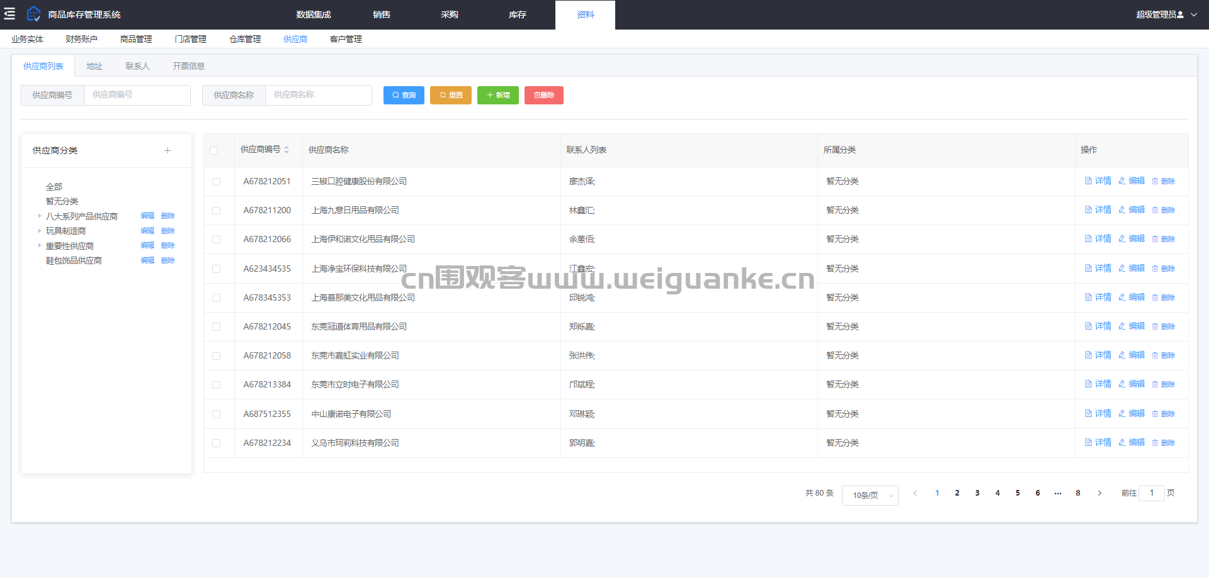The height and width of the screenshot is (578, 1209).
Task: Expand the 重要性供应商 tree node
Action: point(39,245)
